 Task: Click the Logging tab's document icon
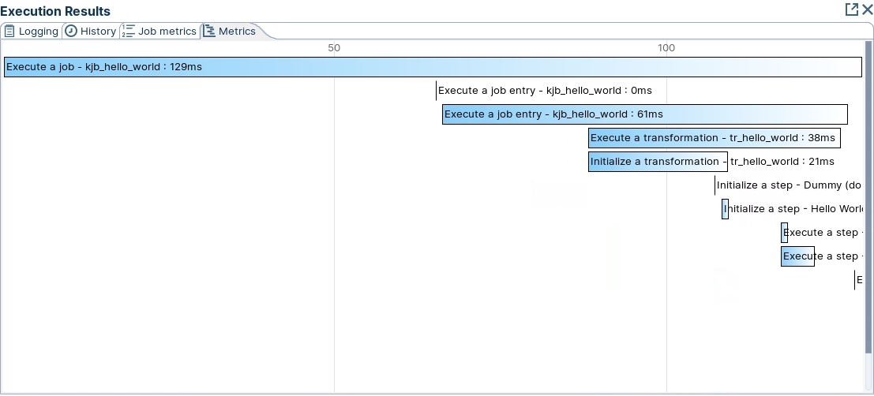pos(9,32)
